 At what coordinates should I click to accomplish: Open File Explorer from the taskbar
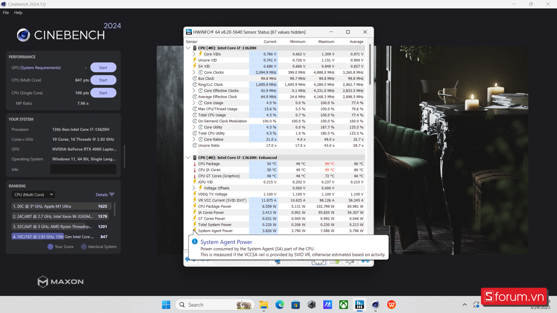click(264, 305)
